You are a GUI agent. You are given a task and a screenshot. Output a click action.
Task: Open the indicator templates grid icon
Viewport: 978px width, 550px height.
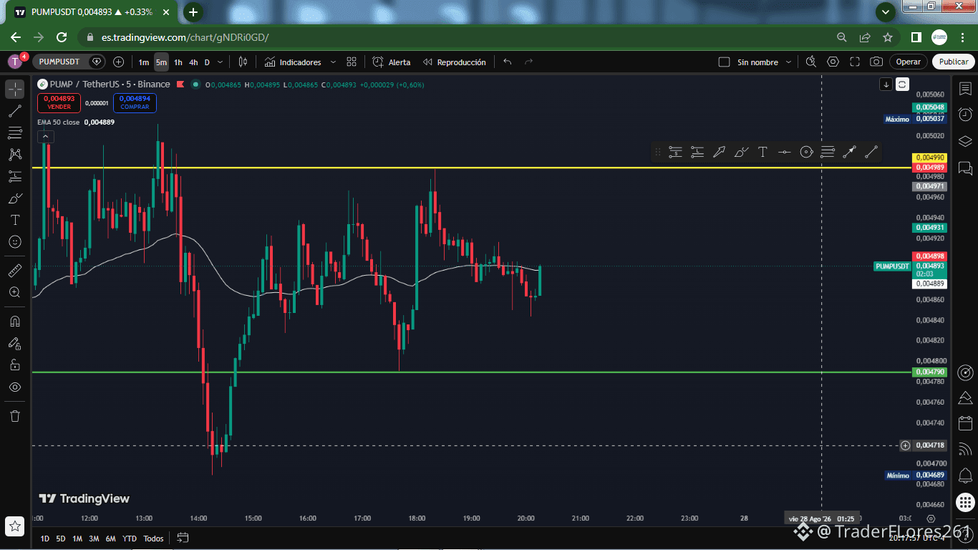click(x=352, y=62)
